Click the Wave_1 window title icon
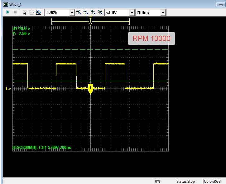 click(6, 4)
